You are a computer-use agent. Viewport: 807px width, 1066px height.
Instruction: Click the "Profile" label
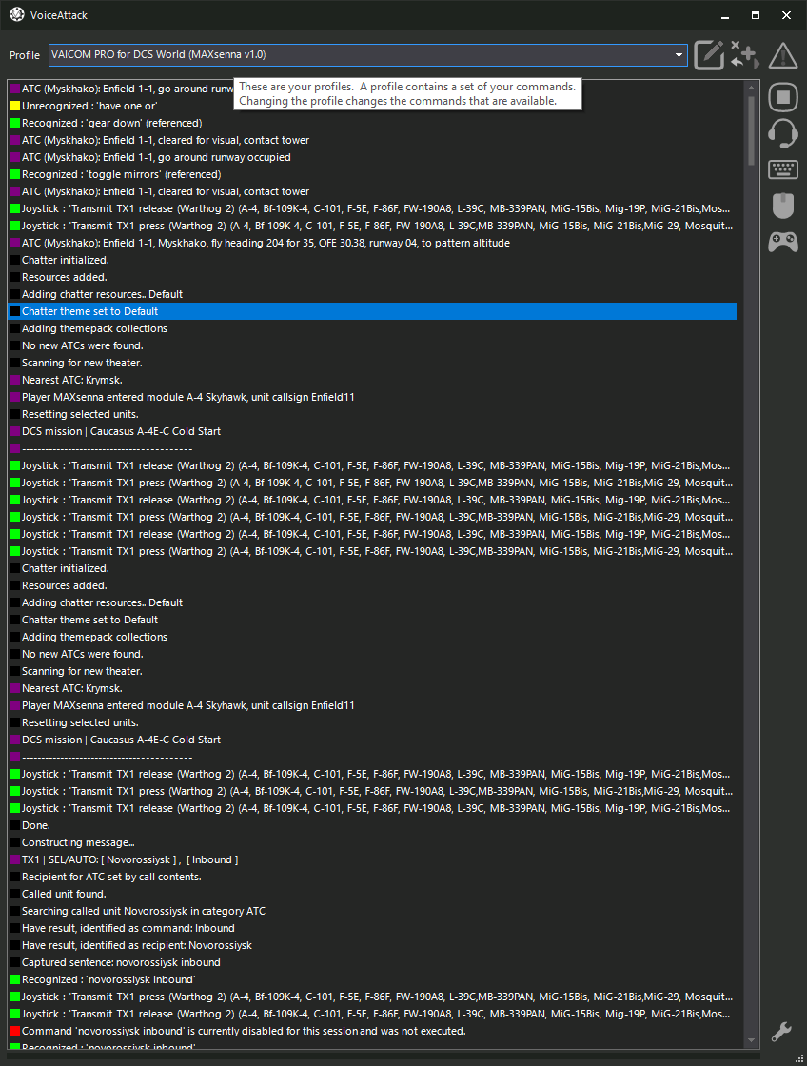(25, 55)
